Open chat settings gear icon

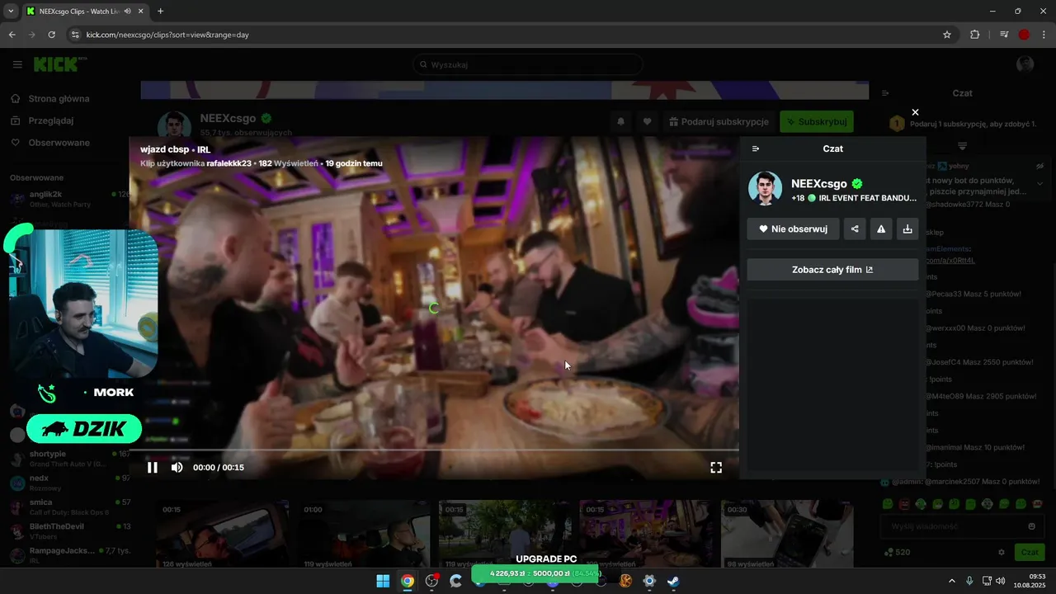coord(1002,552)
